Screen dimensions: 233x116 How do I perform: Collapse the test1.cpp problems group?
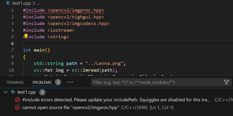point(6,92)
